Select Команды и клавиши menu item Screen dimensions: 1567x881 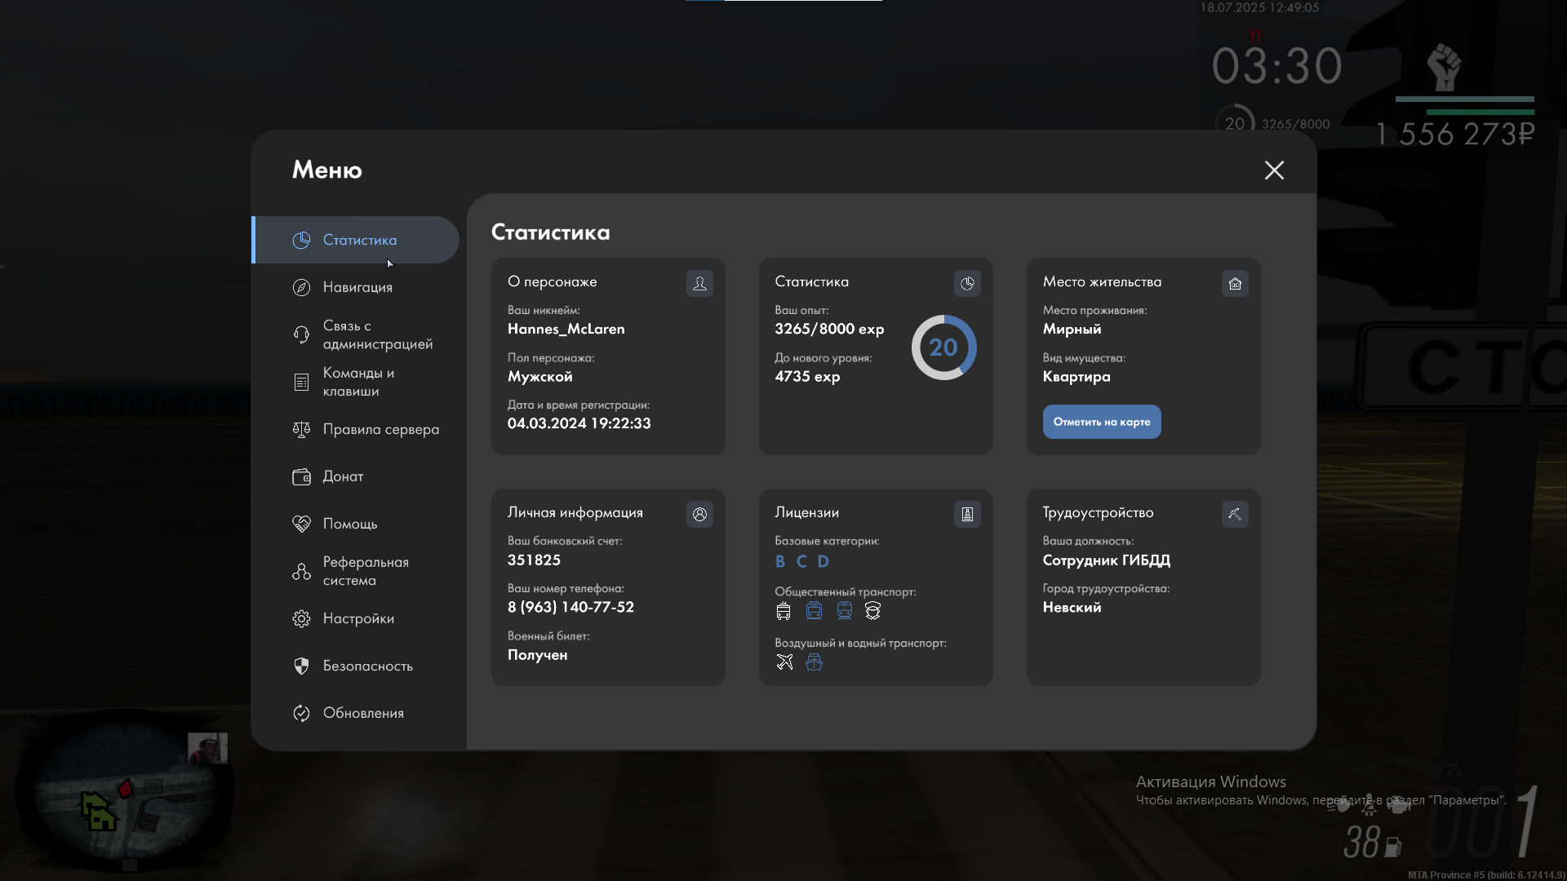(357, 382)
